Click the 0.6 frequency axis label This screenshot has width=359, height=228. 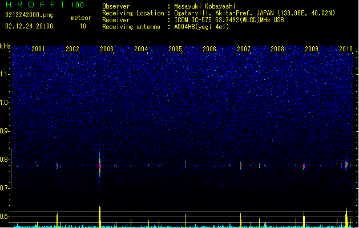5,217
